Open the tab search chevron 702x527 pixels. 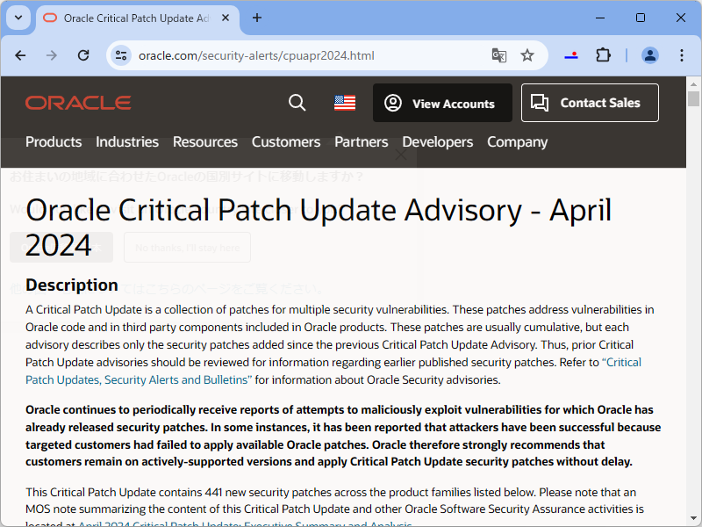click(x=18, y=18)
